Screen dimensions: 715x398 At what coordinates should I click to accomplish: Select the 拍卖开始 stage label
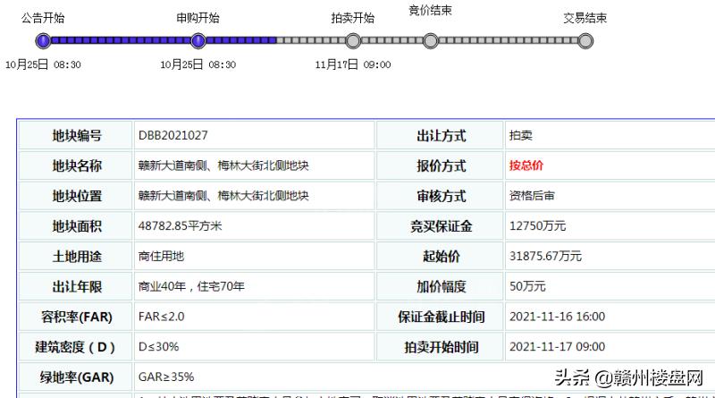[353, 18]
